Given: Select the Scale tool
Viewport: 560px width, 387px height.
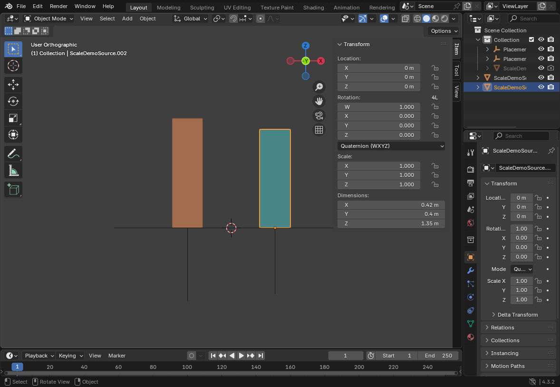Looking at the screenshot, I should [13, 118].
